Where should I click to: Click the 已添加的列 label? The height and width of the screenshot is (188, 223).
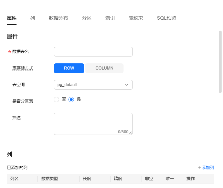coord(17,167)
